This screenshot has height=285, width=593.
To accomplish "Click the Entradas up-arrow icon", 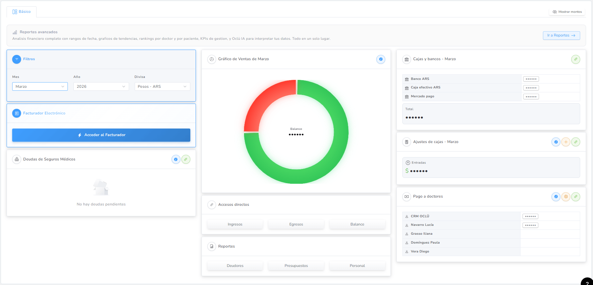I will tap(408, 163).
